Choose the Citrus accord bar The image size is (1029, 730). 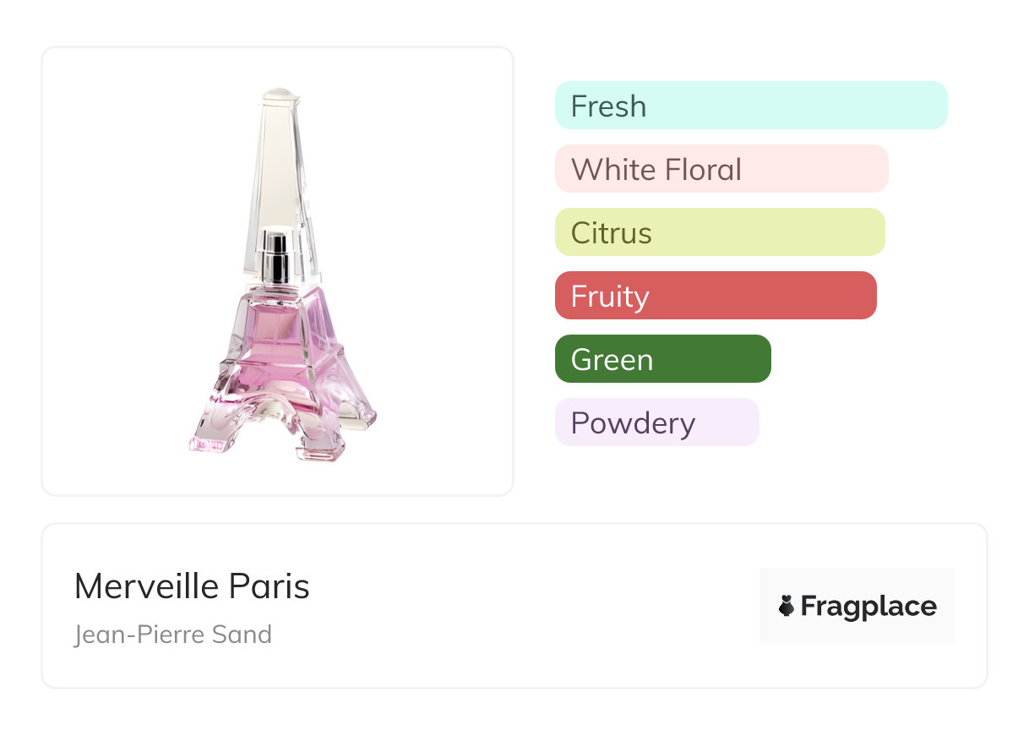[719, 232]
